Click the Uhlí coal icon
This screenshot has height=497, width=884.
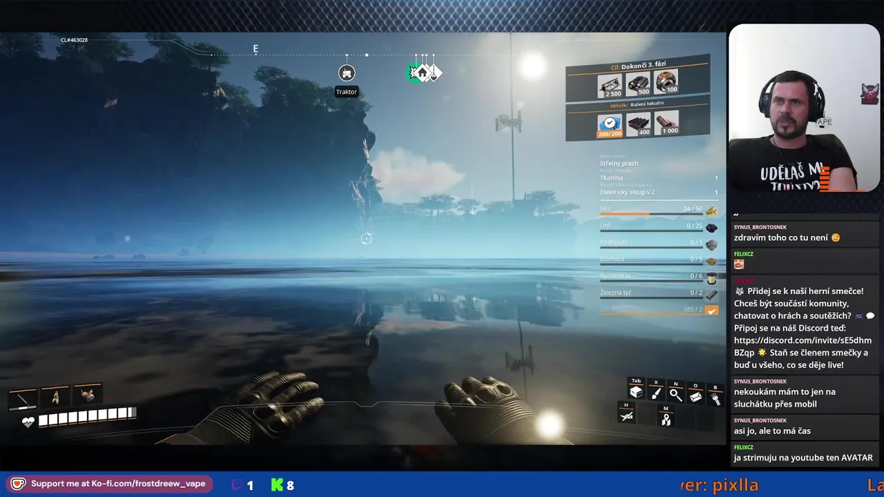[x=711, y=227]
